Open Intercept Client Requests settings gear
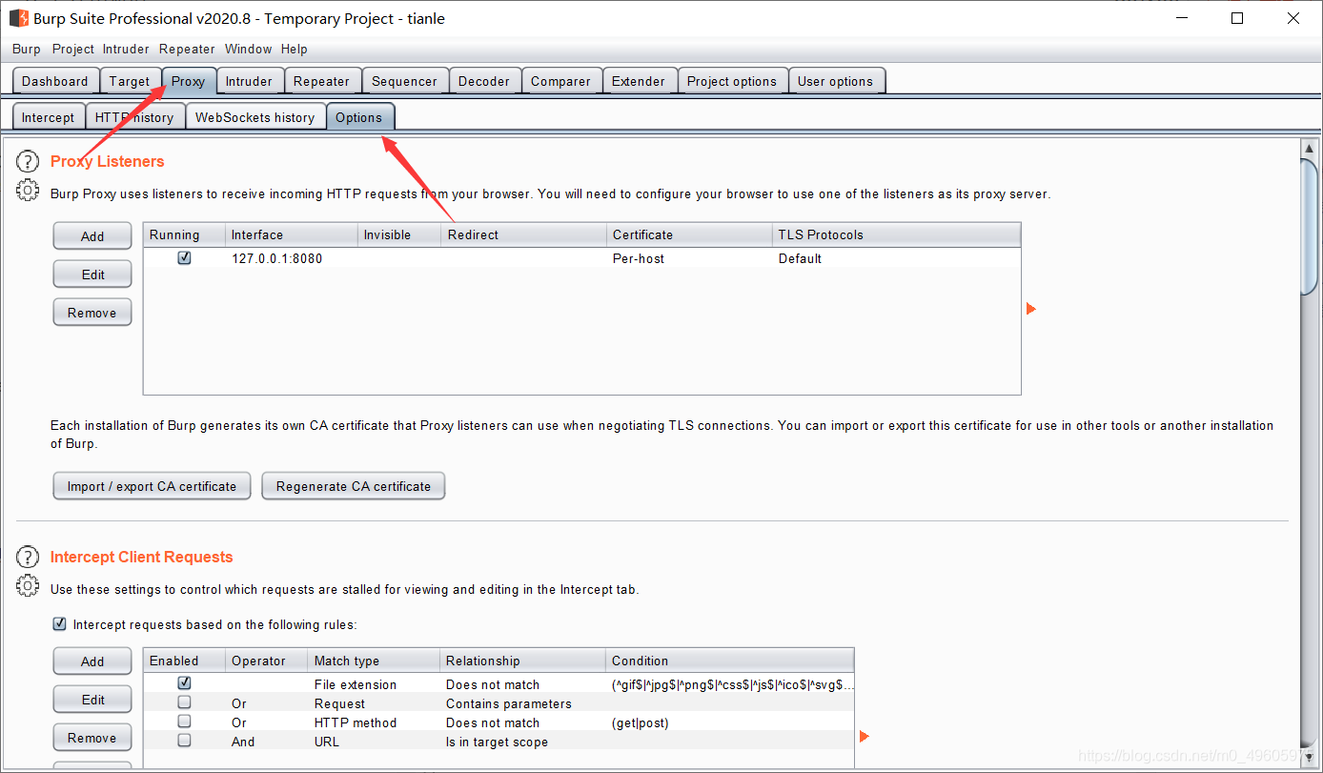The height and width of the screenshot is (773, 1323). (28, 586)
